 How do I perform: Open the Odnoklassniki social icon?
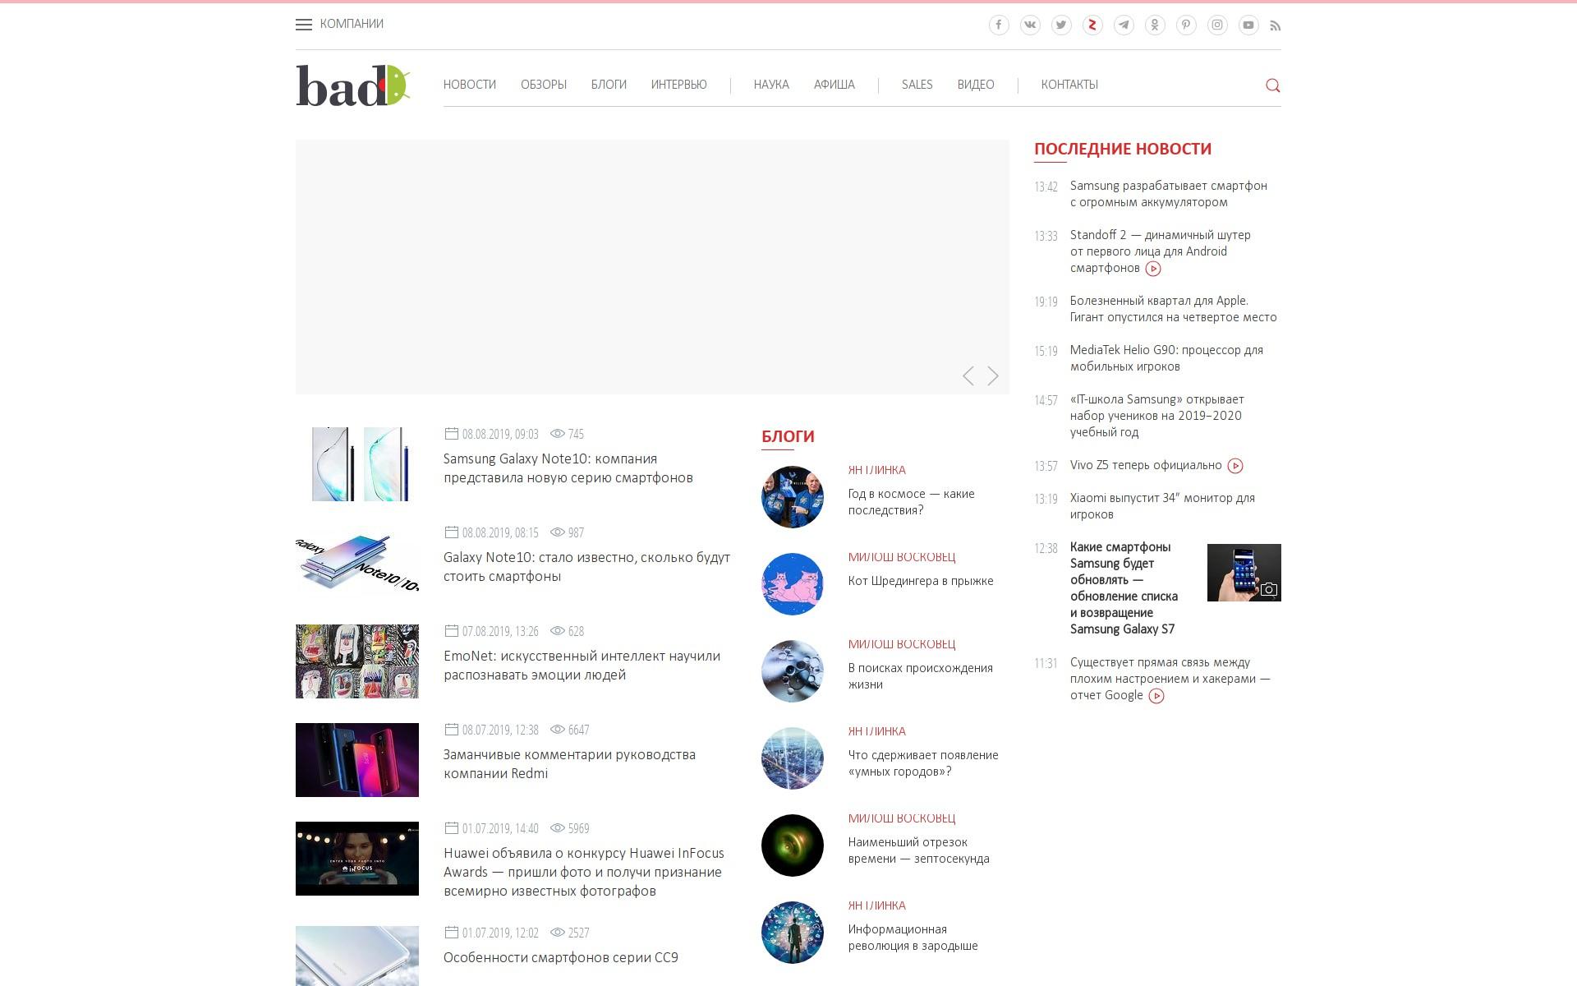tap(1155, 25)
